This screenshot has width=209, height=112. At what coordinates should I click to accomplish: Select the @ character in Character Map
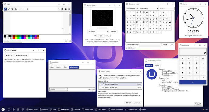pos(140,19)
